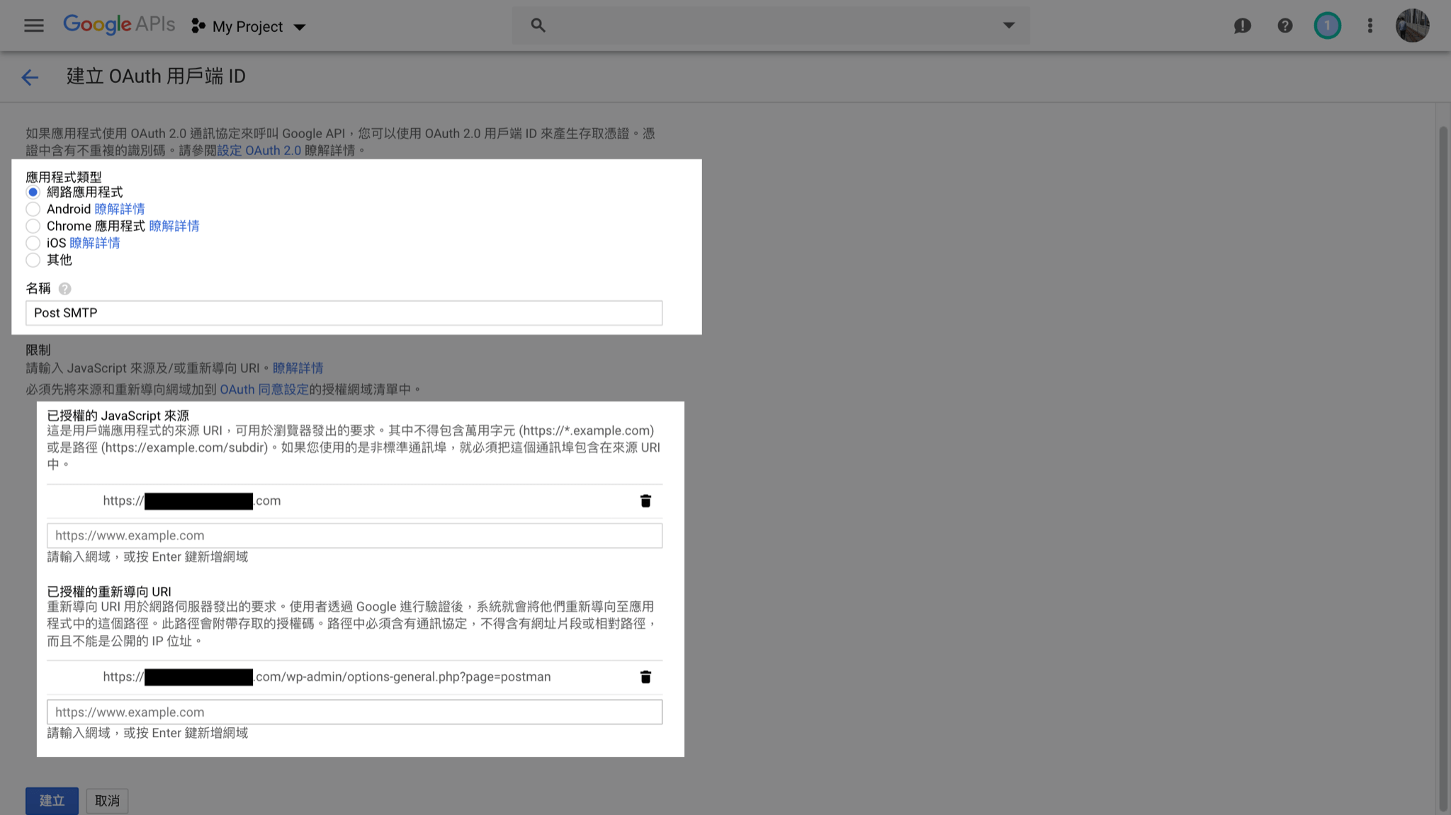Click the help icon next to 名稱
The image size is (1451, 815).
tap(64, 289)
